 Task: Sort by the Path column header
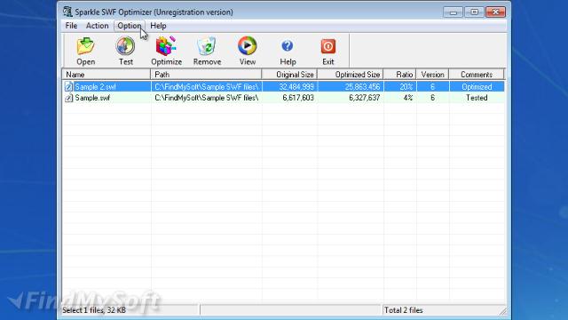pos(206,75)
